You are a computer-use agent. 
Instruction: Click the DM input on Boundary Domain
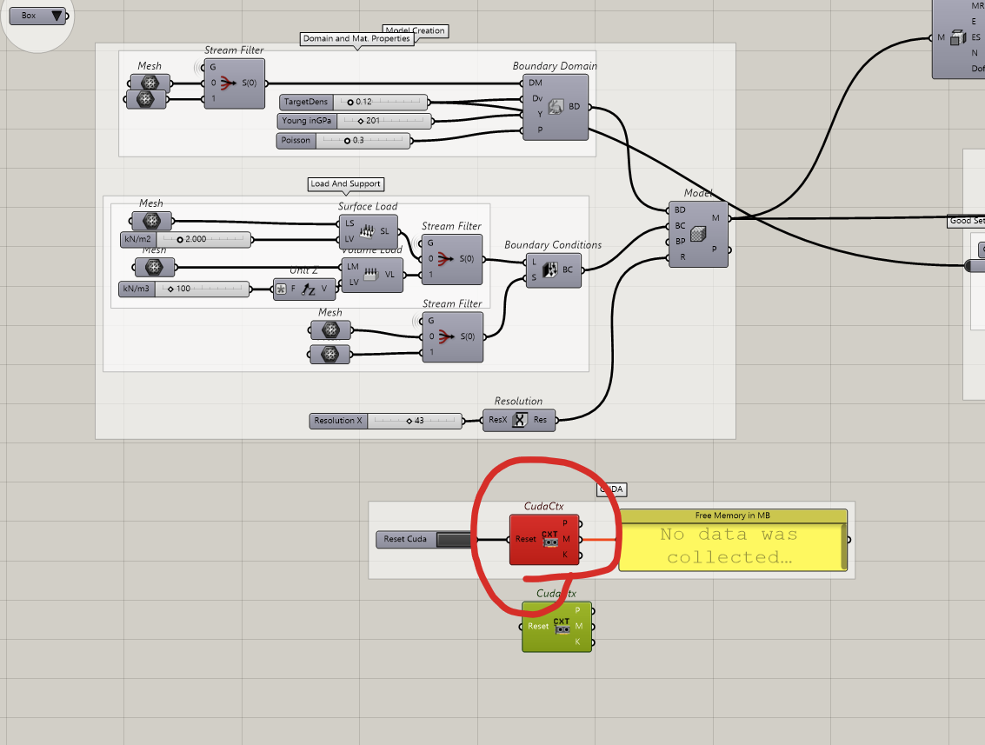click(534, 83)
